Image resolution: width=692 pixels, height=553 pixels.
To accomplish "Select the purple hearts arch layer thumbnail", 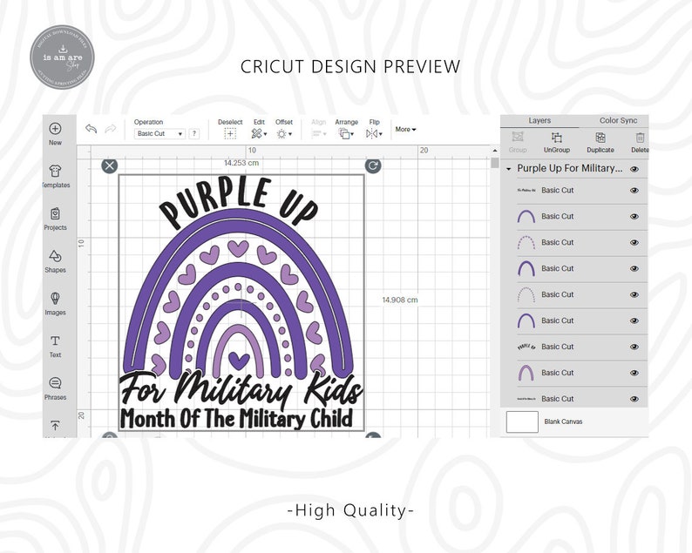I will coord(526,243).
